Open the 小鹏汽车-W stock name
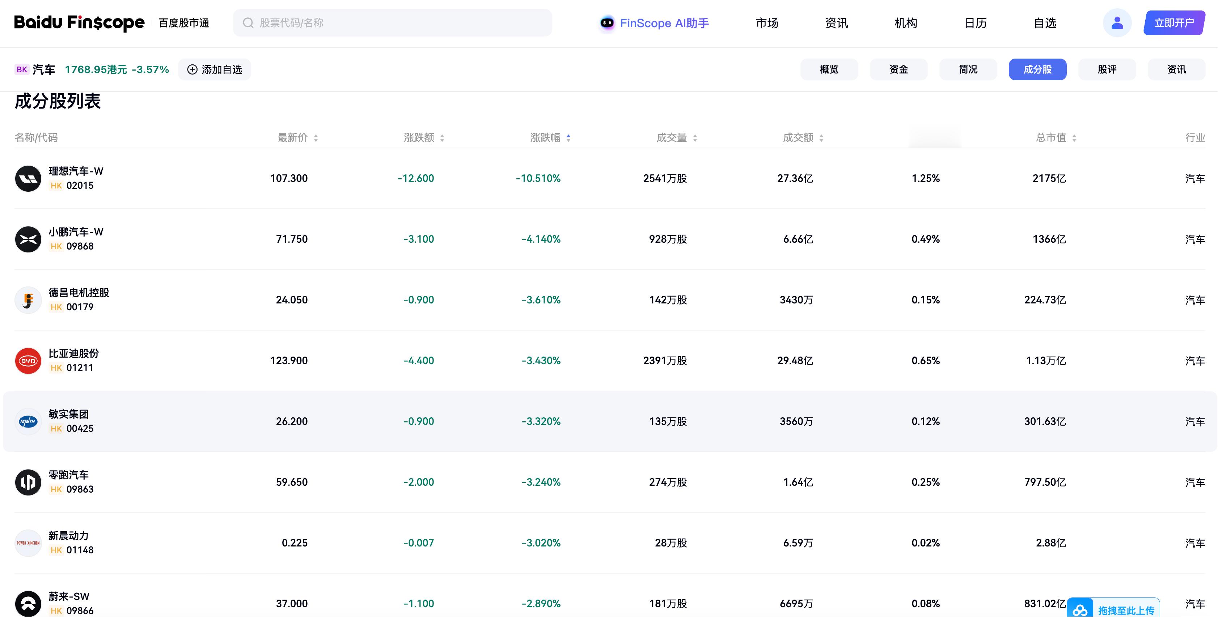This screenshot has height=617, width=1218. (76, 232)
